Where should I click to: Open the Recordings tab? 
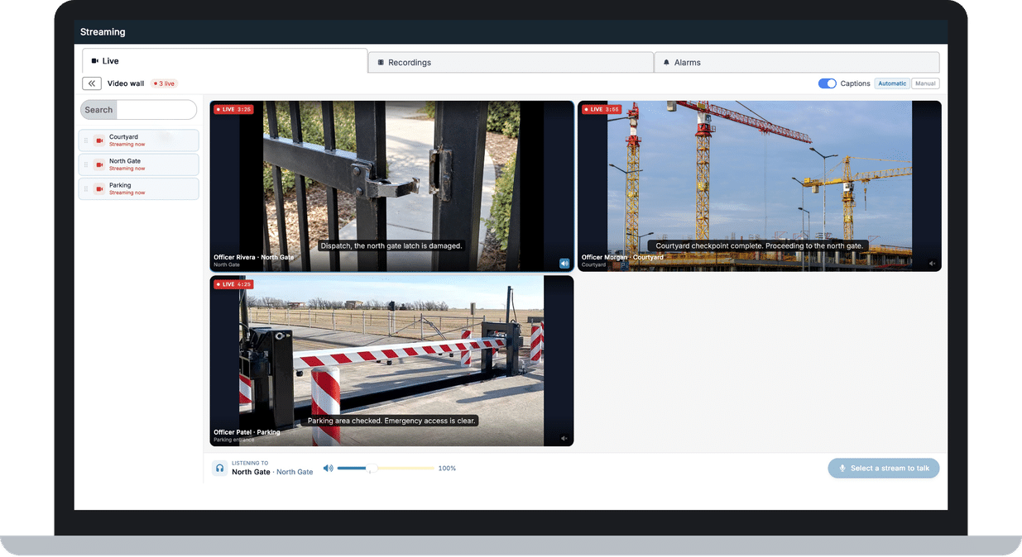[511, 63]
